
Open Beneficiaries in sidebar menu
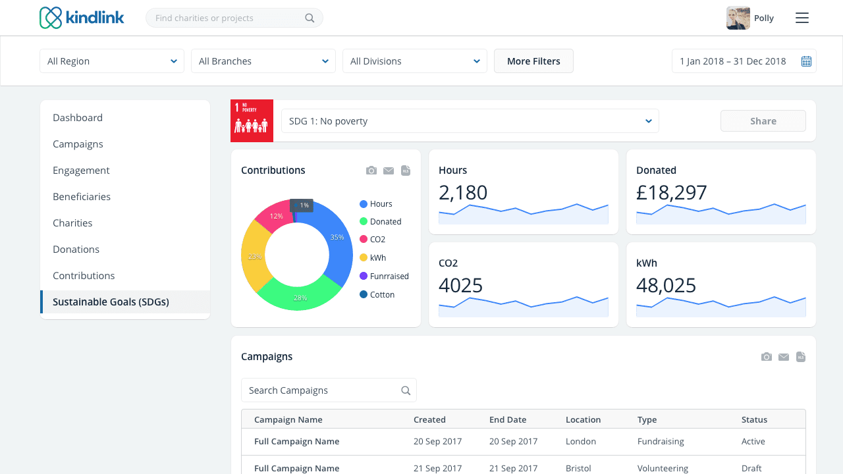point(82,197)
